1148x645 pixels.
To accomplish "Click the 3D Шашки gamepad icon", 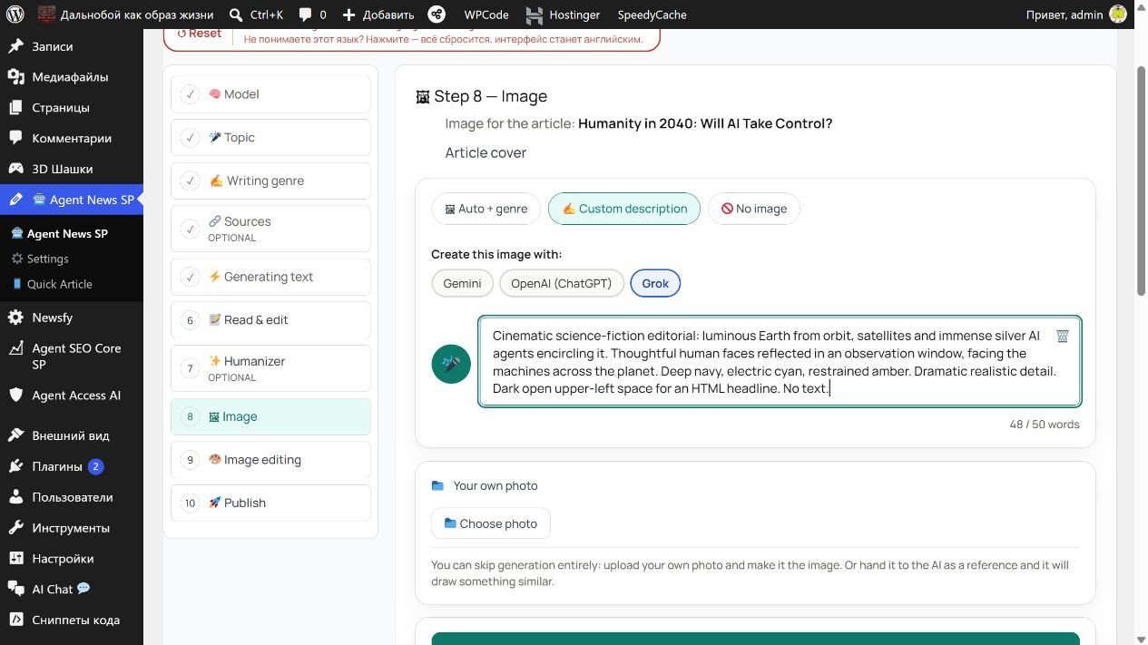I will (x=15, y=169).
